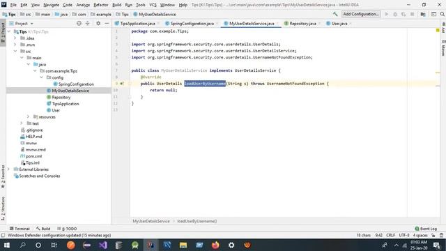Click the override gutter icon on line 9

pos(122,84)
